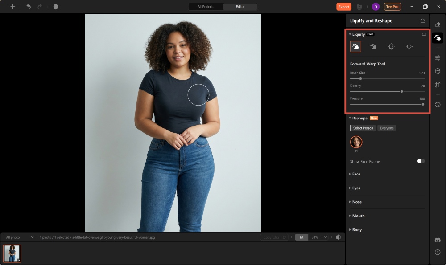Reset the Liquify and Reshape edits
Image resolution: width=446 pixels, height=265 pixels.
click(x=422, y=20)
